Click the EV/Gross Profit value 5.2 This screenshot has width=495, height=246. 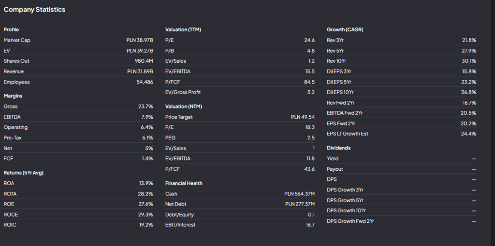click(311, 92)
